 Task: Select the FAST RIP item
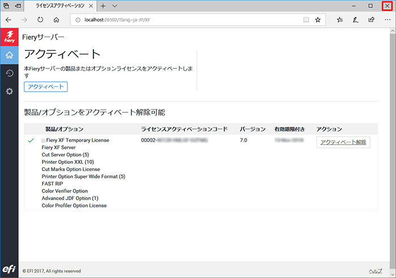click(x=52, y=184)
